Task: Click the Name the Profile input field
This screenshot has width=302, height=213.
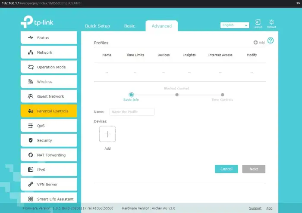Action: (x=132, y=112)
